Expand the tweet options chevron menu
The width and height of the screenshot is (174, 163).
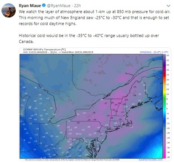[x=168, y=6]
